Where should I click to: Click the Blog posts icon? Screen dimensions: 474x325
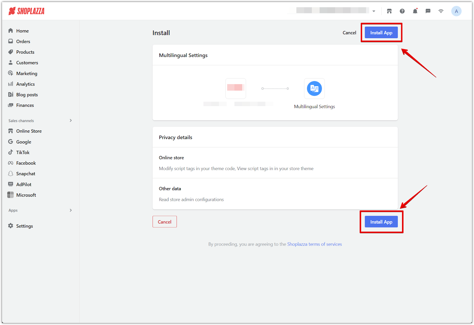[x=11, y=95]
